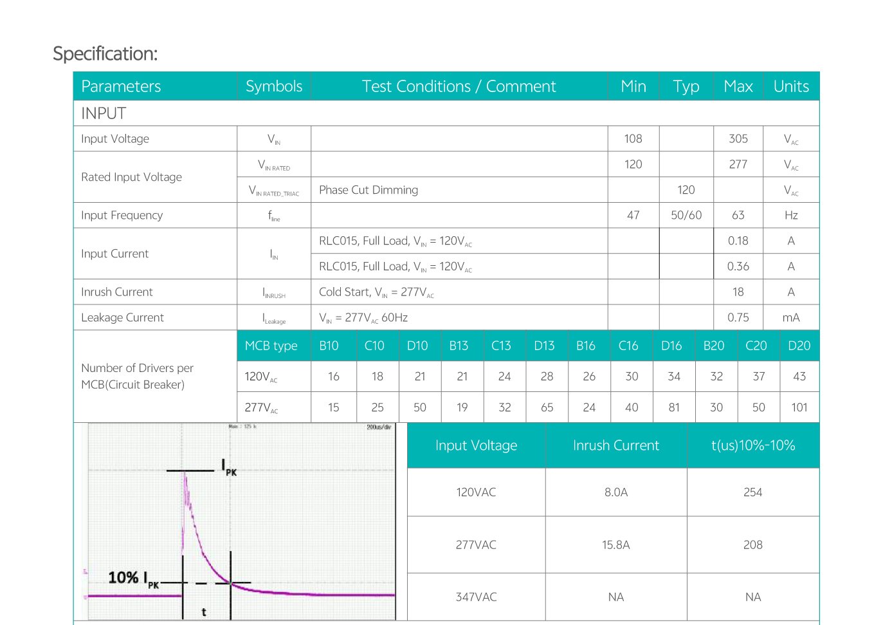
Task: Select the 101 drivers value cell
Action: coord(799,407)
